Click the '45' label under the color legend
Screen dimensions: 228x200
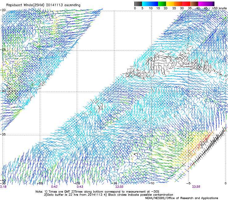[206, 8]
